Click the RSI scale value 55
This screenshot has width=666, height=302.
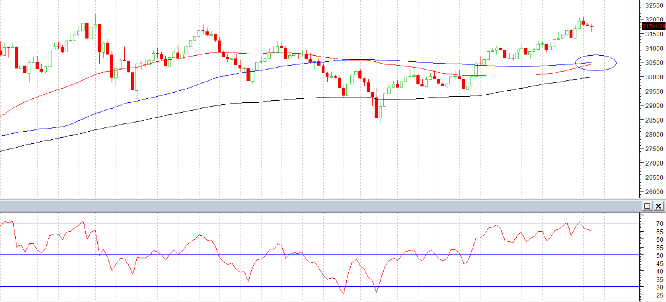[659, 248]
